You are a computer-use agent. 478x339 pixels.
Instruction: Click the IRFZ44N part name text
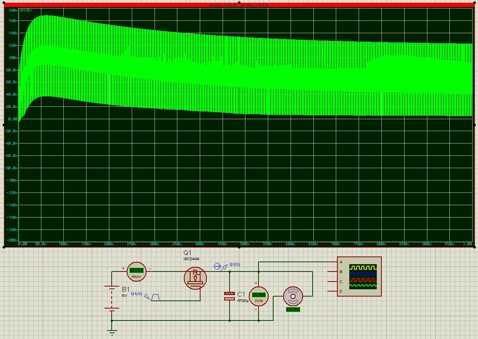click(x=191, y=259)
